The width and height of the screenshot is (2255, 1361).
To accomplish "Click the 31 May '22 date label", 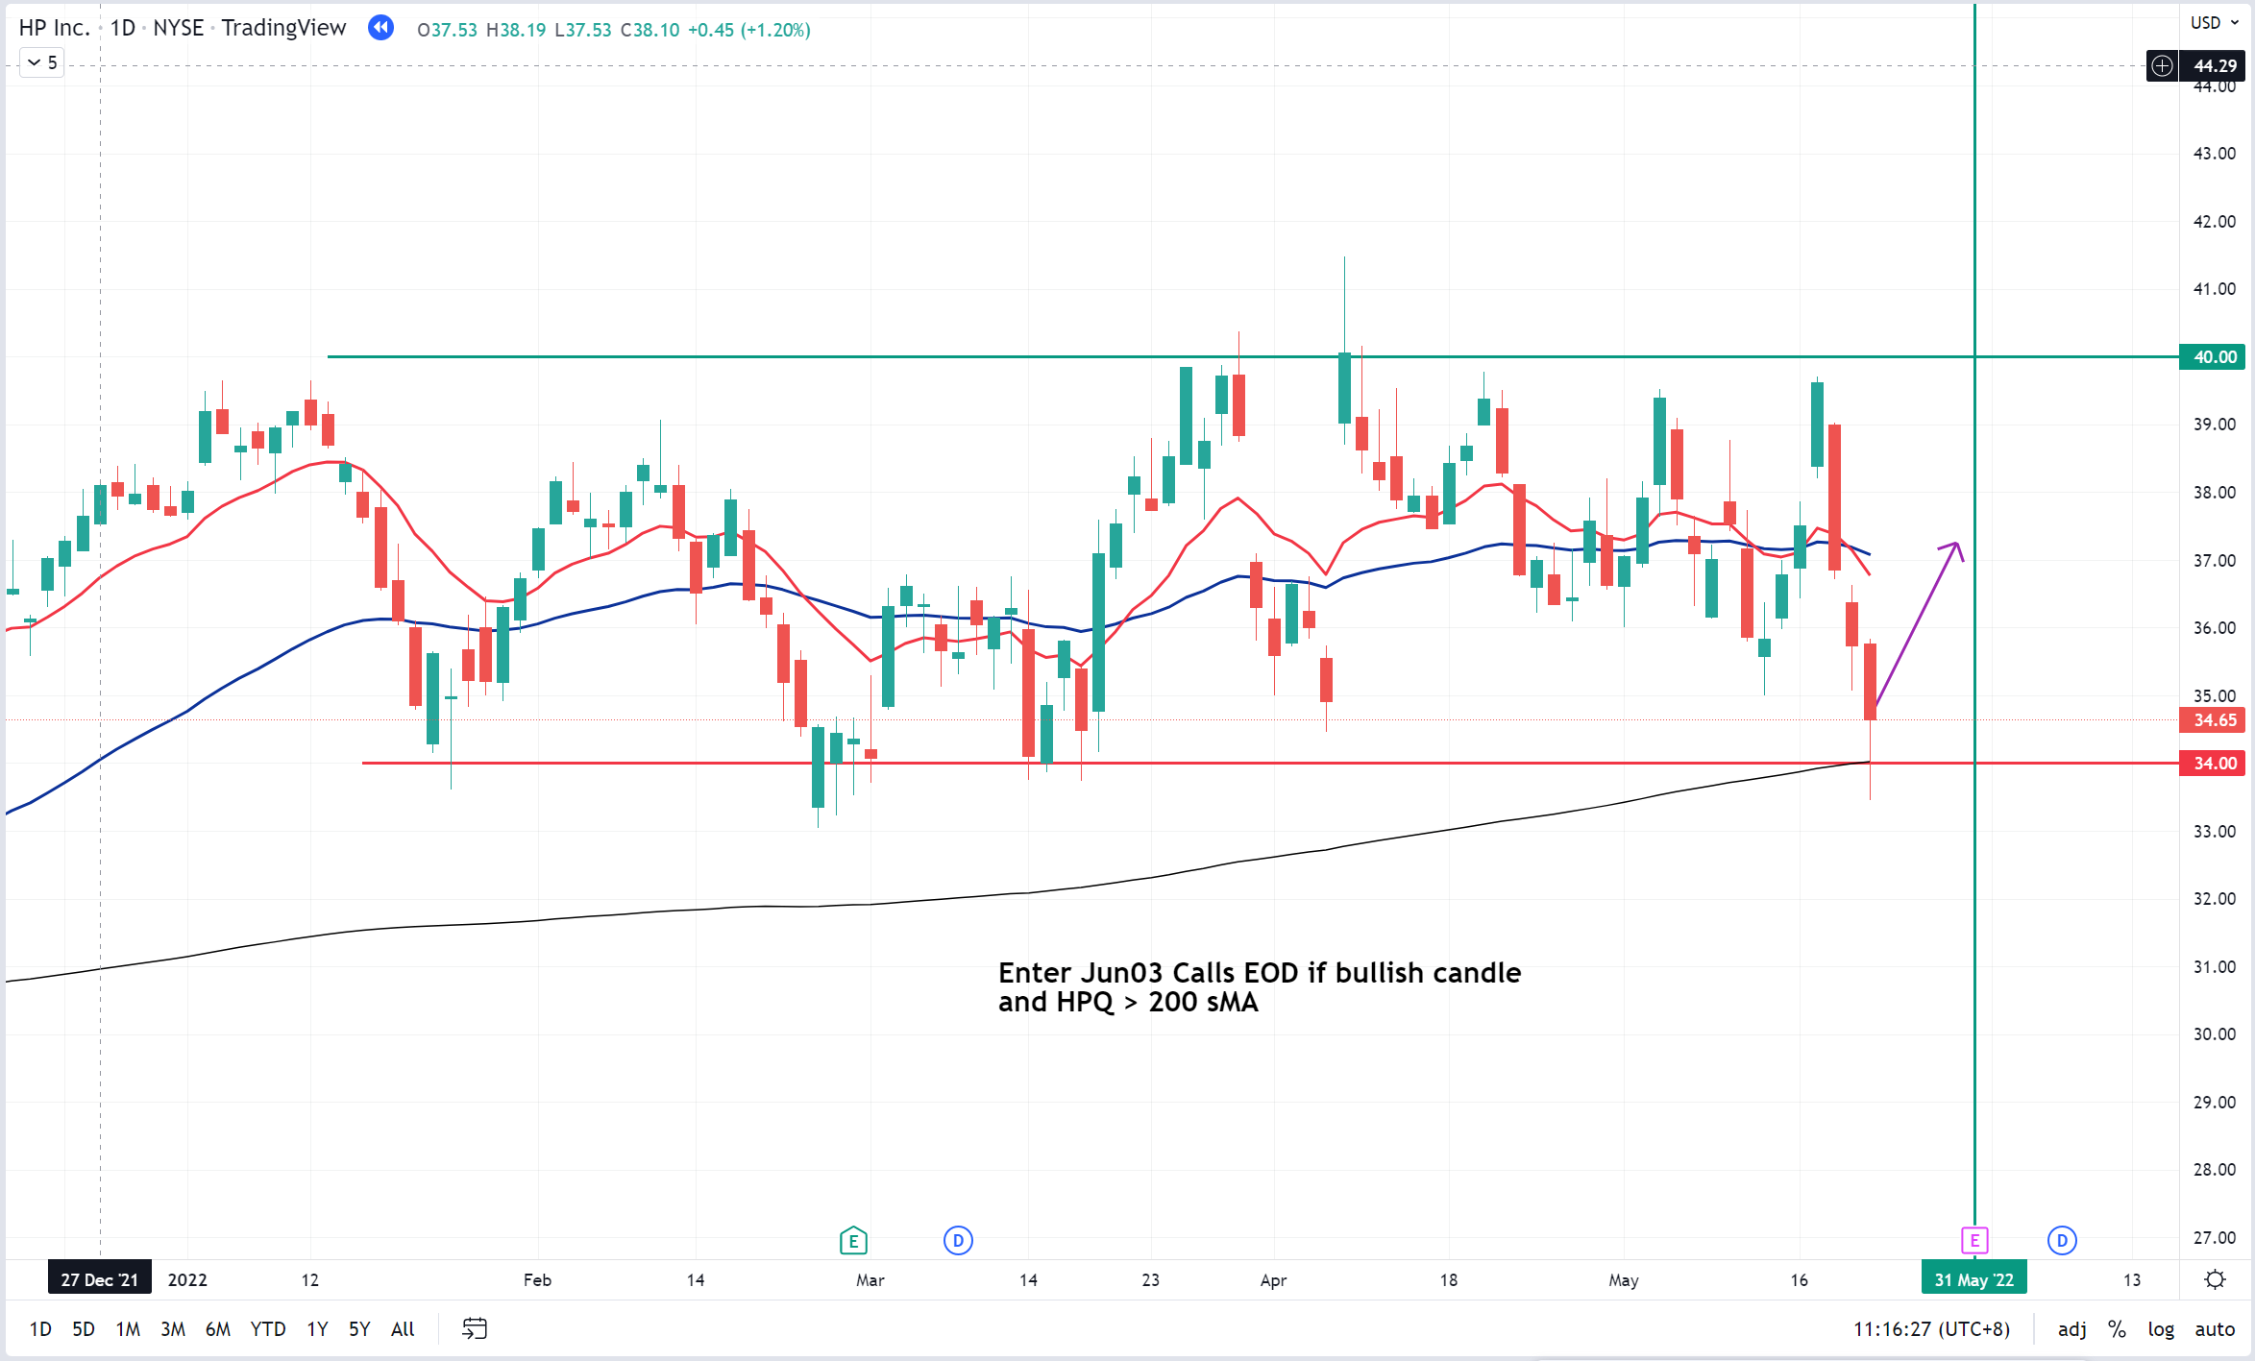I will click(x=1973, y=1279).
